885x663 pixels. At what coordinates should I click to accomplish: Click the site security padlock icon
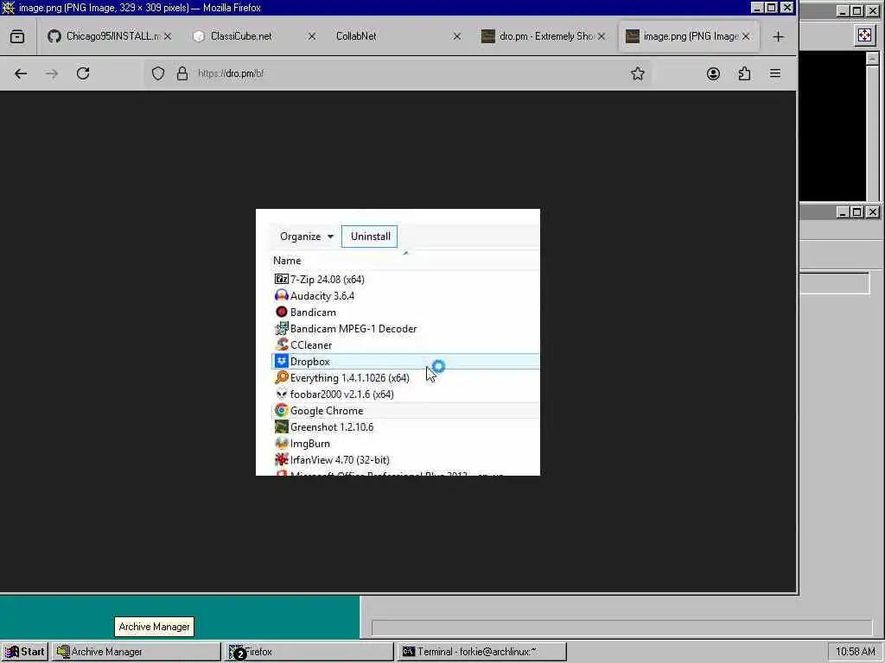(181, 73)
